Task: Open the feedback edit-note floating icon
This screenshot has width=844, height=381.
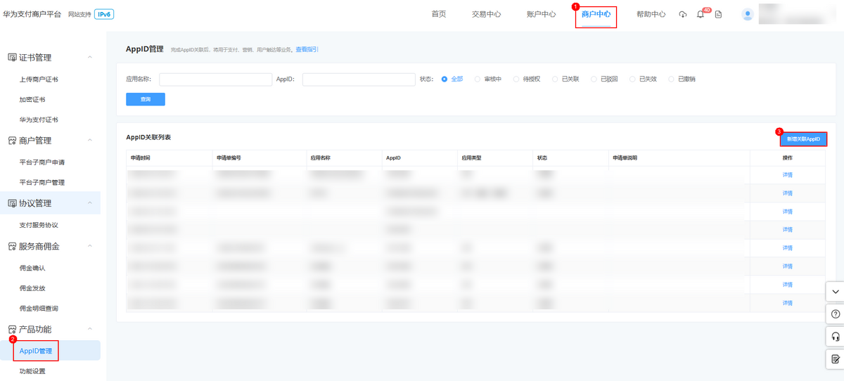Action: tap(835, 359)
